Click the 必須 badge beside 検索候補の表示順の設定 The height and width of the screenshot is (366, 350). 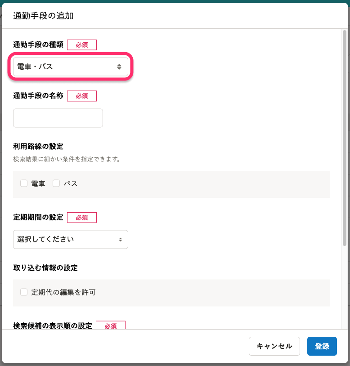[111, 326]
